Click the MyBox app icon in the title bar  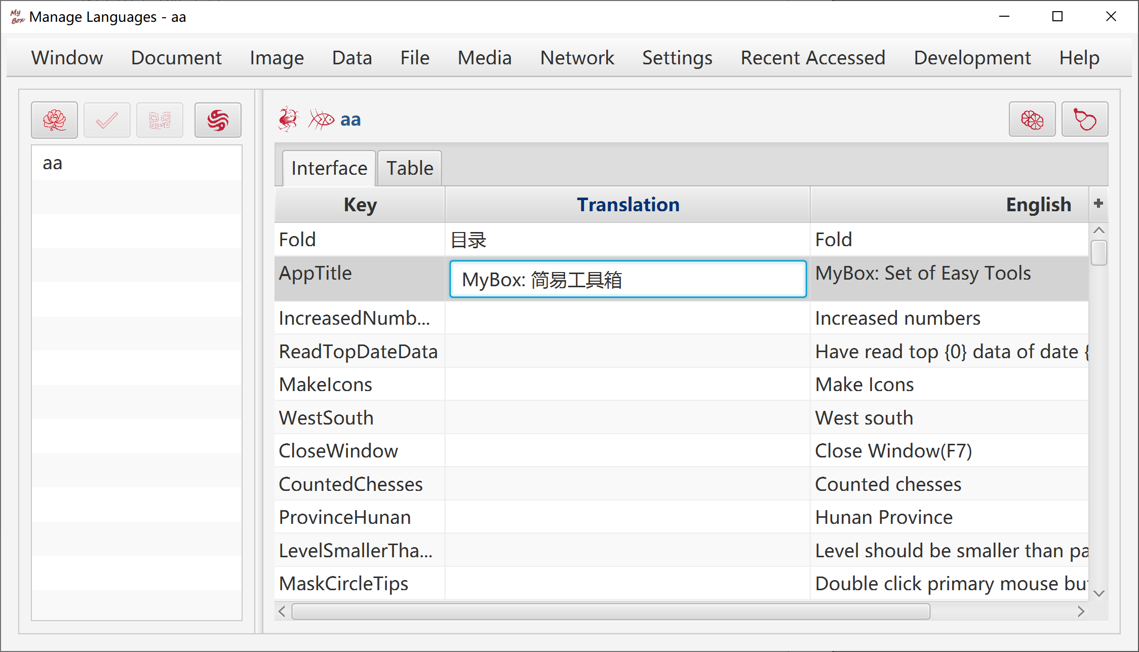[17, 17]
